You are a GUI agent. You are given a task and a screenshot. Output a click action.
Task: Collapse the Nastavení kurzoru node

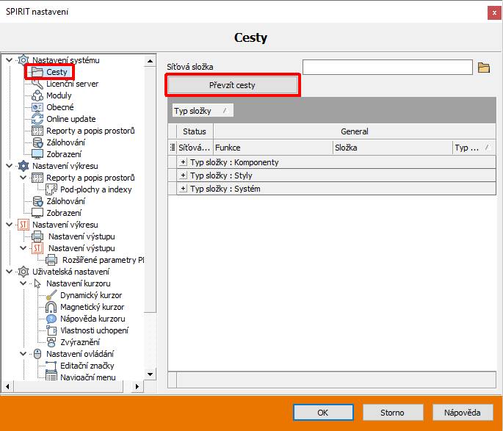[23, 283]
